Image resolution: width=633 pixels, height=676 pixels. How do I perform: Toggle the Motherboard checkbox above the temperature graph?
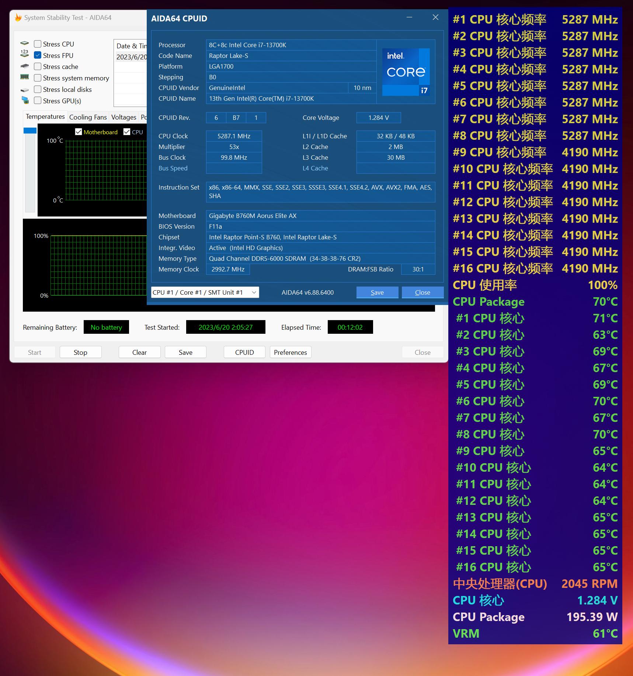79,132
